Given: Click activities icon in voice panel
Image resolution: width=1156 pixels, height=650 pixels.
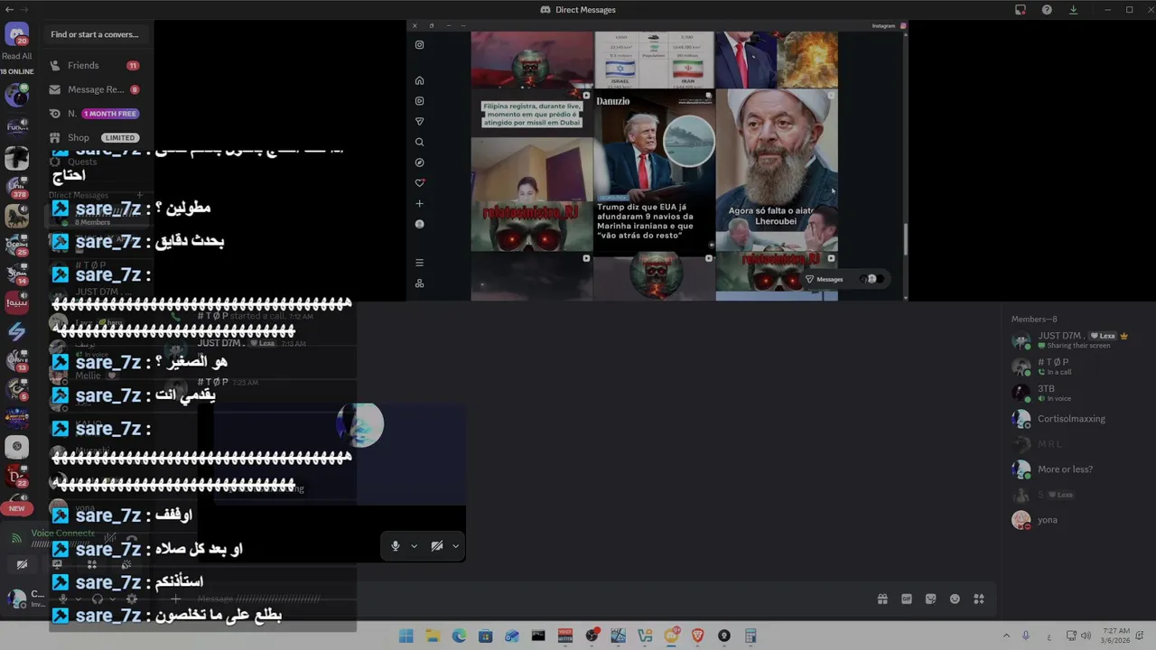Looking at the screenshot, I should coord(91,564).
